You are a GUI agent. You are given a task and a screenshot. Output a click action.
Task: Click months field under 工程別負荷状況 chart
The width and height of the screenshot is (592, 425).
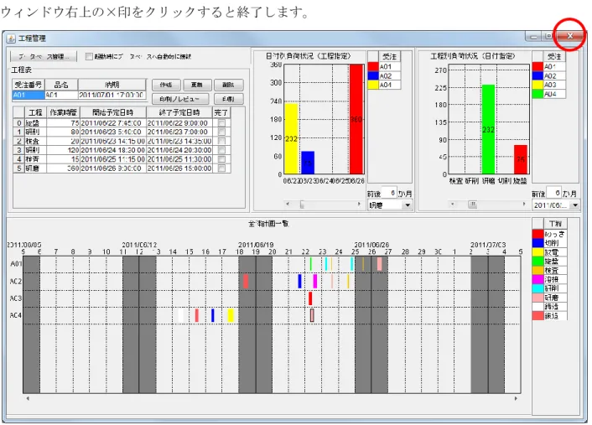554,193
